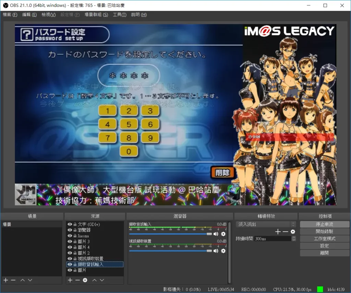Toggle the lock on the 文字 (GDI+) source

click(75, 224)
